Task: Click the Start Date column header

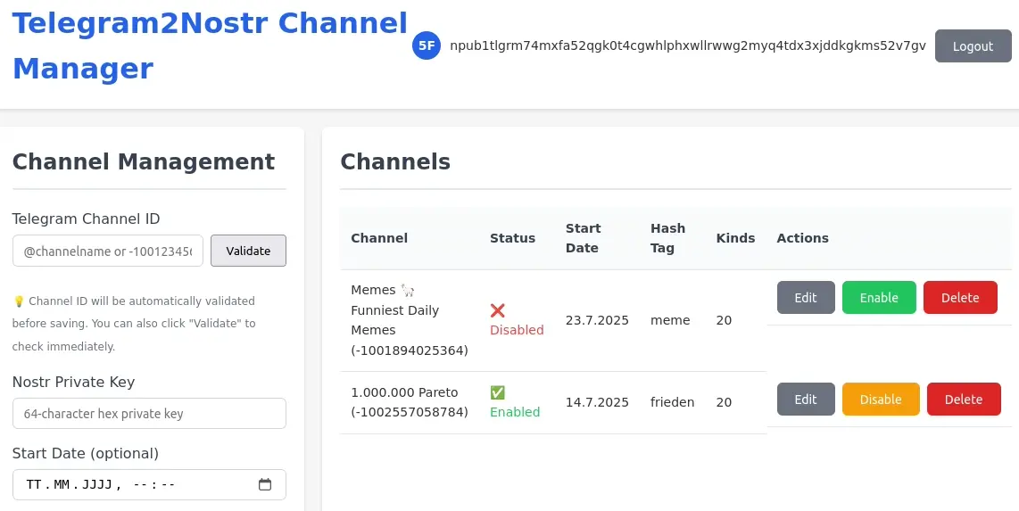Action: coord(583,238)
